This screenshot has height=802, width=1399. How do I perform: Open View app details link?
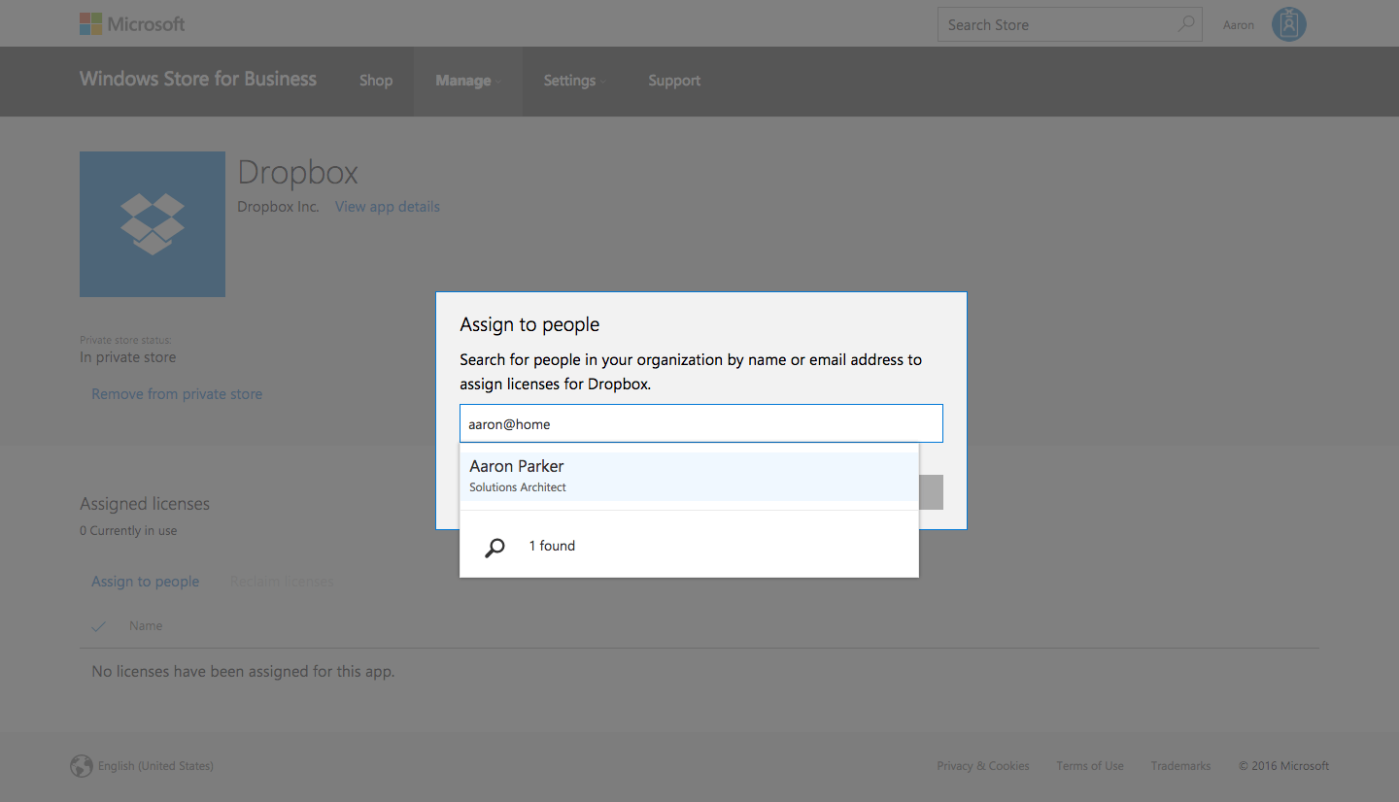pos(388,207)
